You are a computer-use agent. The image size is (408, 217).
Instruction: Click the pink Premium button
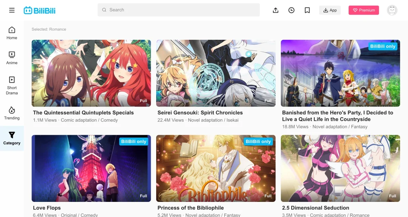[x=364, y=10]
